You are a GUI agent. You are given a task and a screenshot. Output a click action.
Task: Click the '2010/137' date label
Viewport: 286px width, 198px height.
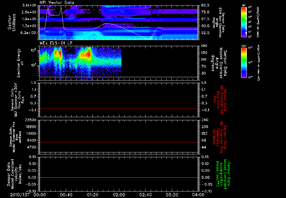[x=20, y=195]
